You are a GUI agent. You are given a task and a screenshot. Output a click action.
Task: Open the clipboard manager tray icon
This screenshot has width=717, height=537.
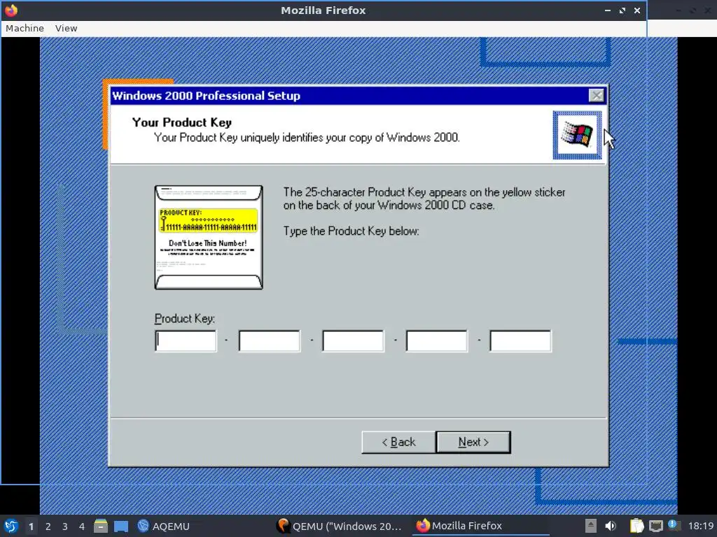pyautogui.click(x=636, y=526)
